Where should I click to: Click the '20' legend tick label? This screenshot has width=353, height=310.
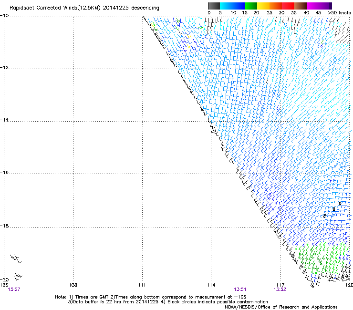[256, 13]
